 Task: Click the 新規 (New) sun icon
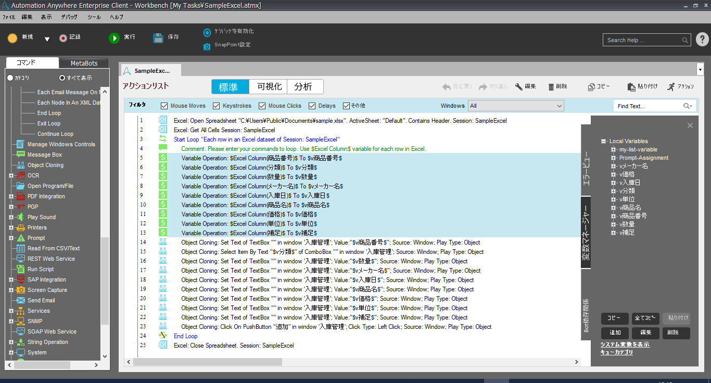click(x=12, y=37)
